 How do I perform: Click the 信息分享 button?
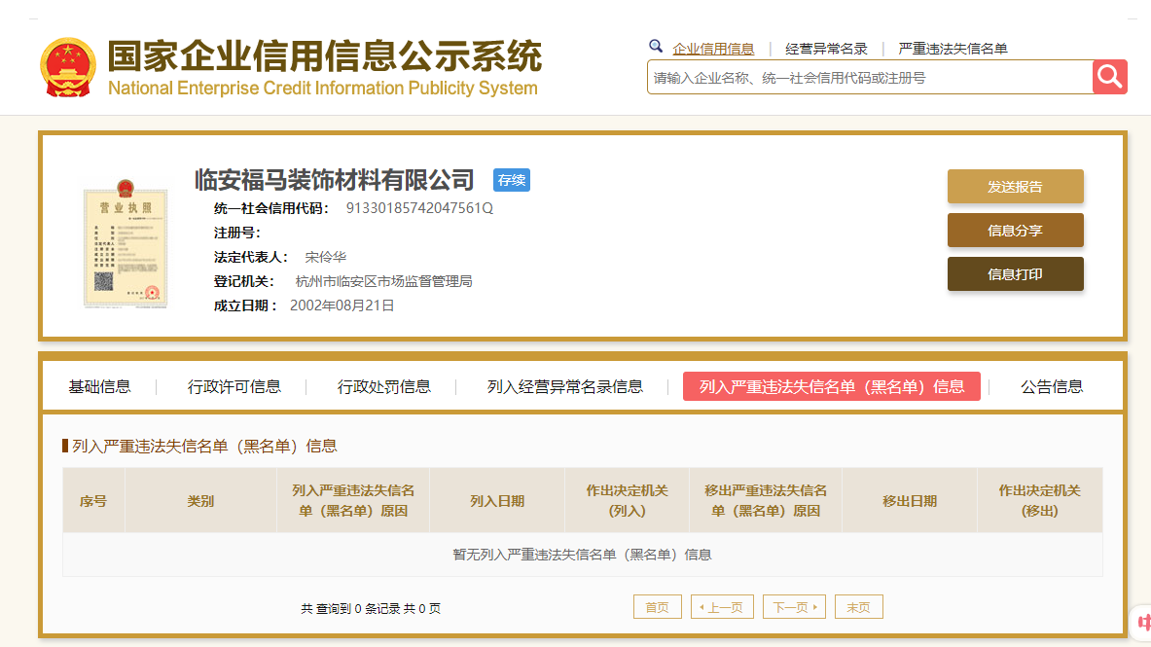[x=1015, y=231]
